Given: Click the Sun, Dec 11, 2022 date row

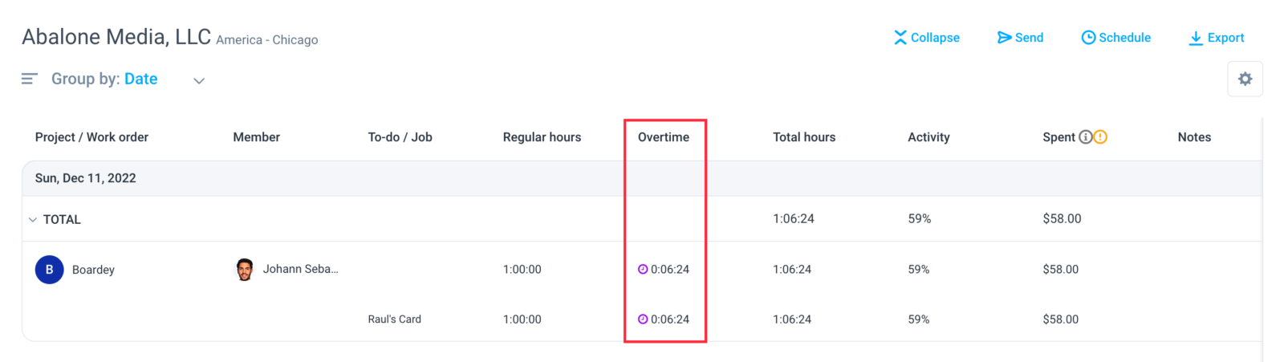Looking at the screenshot, I should click(642, 178).
